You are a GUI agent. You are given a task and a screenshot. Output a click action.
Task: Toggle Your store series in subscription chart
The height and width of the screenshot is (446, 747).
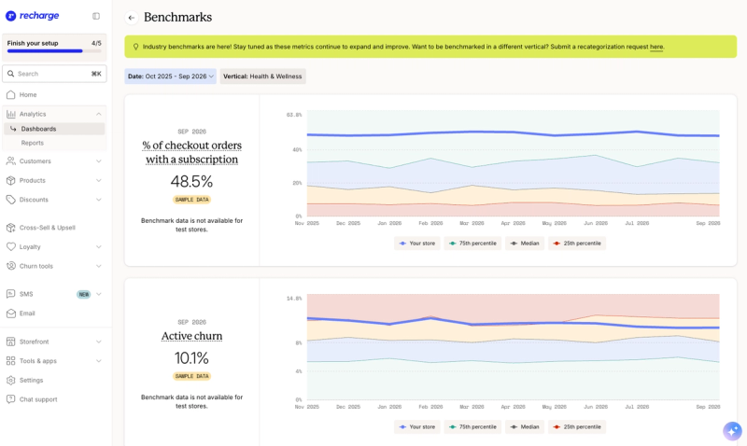coord(416,244)
